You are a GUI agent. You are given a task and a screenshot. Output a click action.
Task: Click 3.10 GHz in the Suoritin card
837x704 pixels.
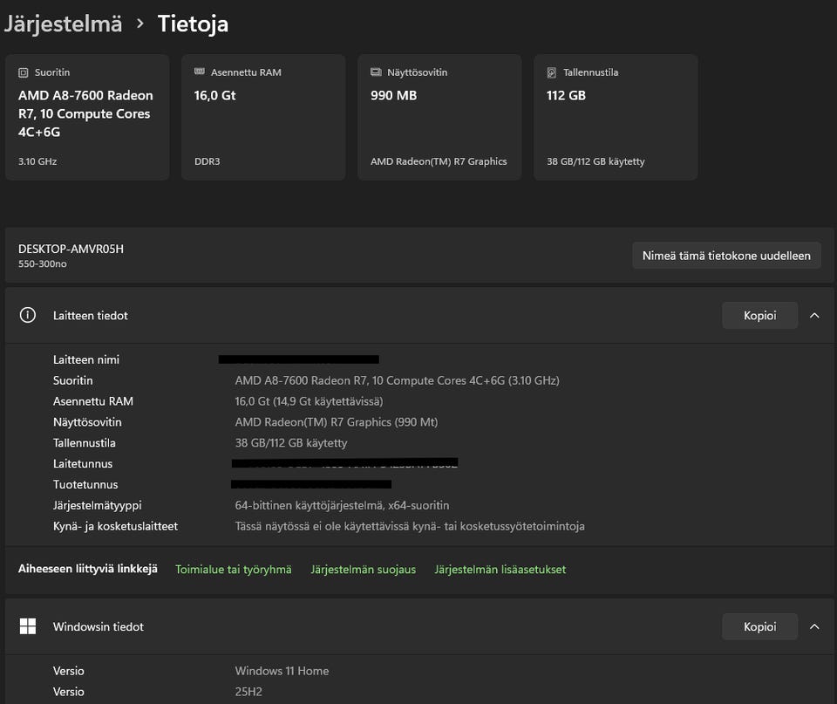click(37, 161)
